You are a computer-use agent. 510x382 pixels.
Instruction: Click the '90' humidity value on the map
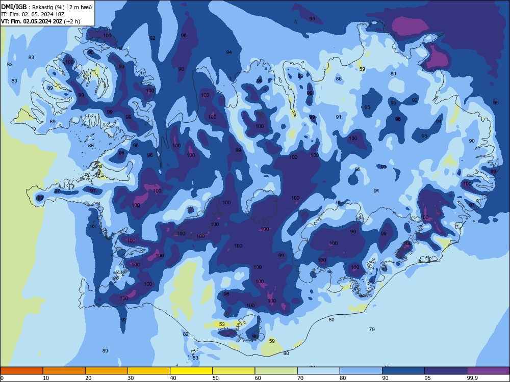472,141
